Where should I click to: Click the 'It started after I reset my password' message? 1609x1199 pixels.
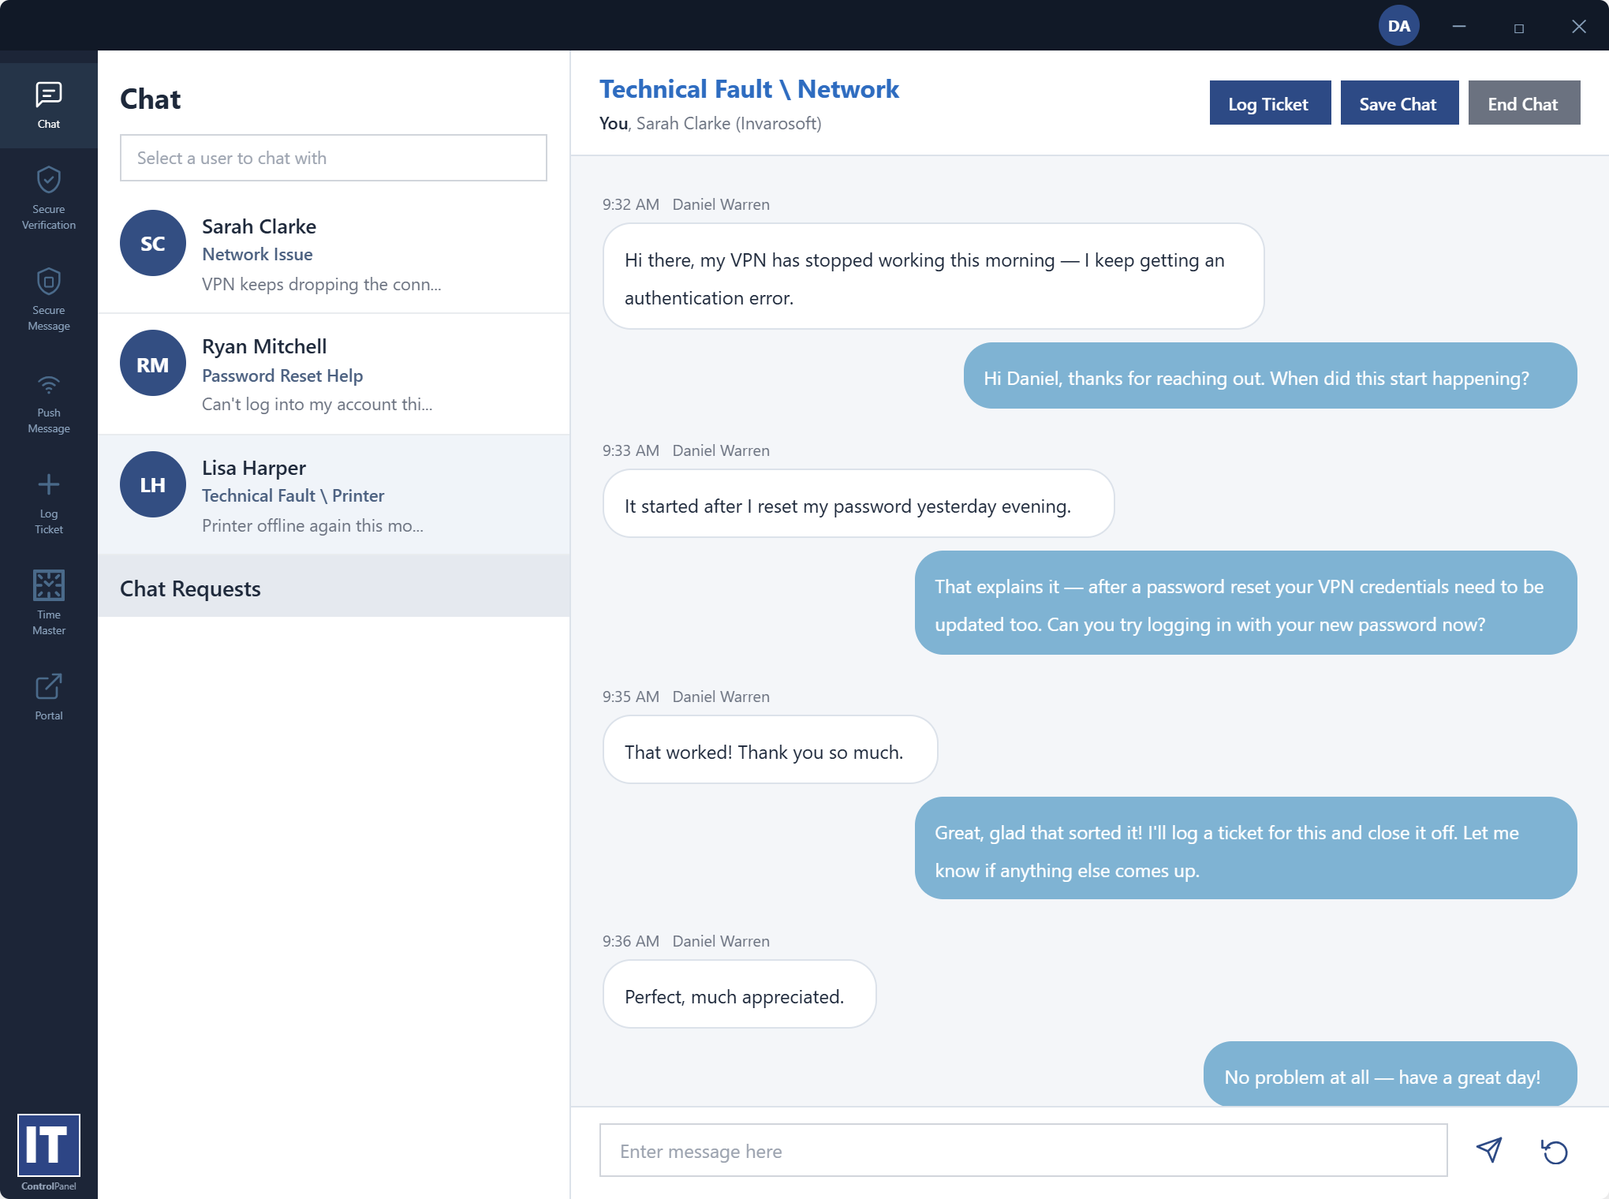(859, 503)
